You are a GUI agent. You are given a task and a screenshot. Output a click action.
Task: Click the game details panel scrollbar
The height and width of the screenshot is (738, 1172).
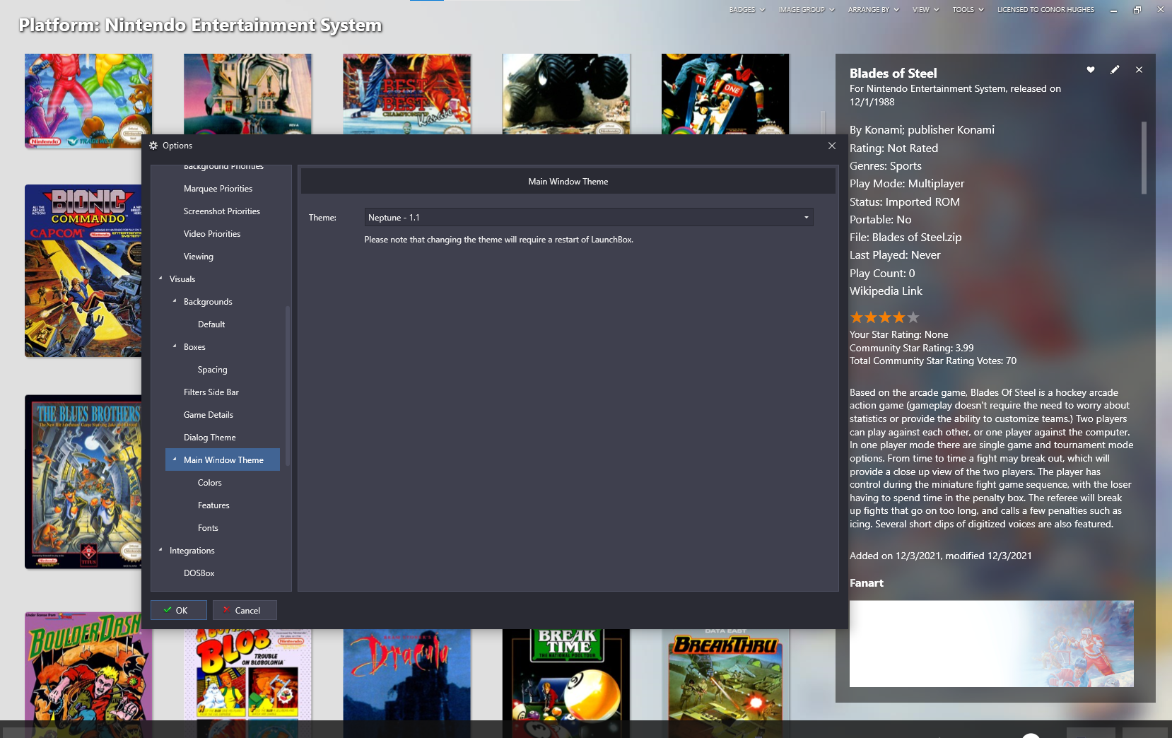coord(1144,158)
